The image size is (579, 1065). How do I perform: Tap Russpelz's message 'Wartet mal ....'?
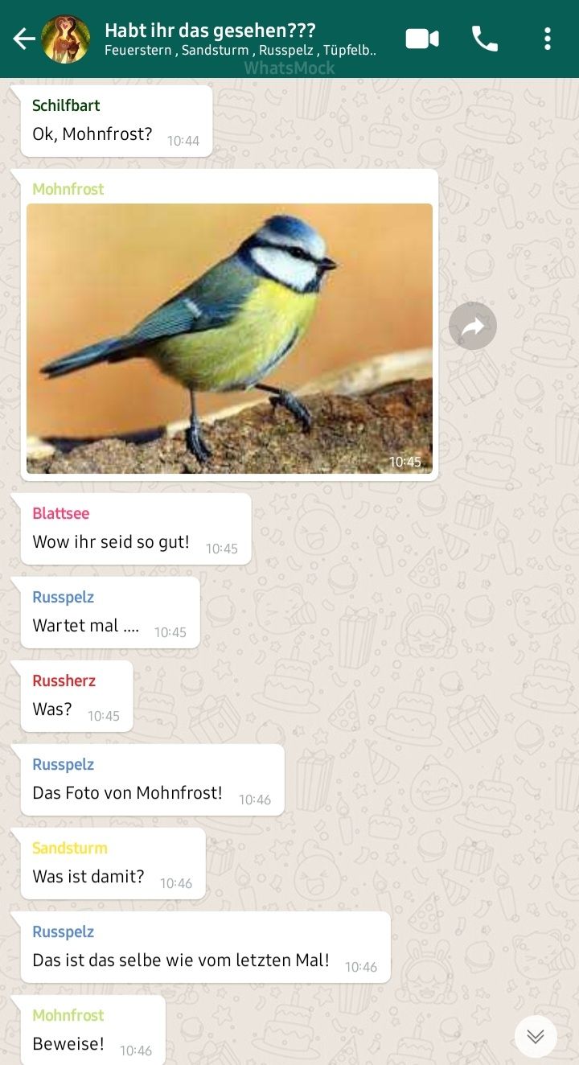[86, 626]
